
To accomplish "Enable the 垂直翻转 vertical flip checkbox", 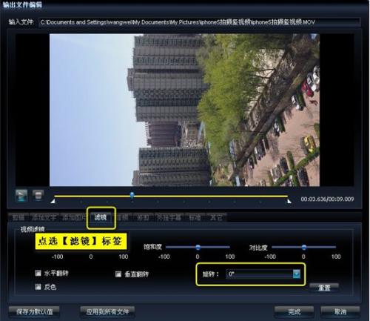I will pyautogui.click(x=118, y=274).
